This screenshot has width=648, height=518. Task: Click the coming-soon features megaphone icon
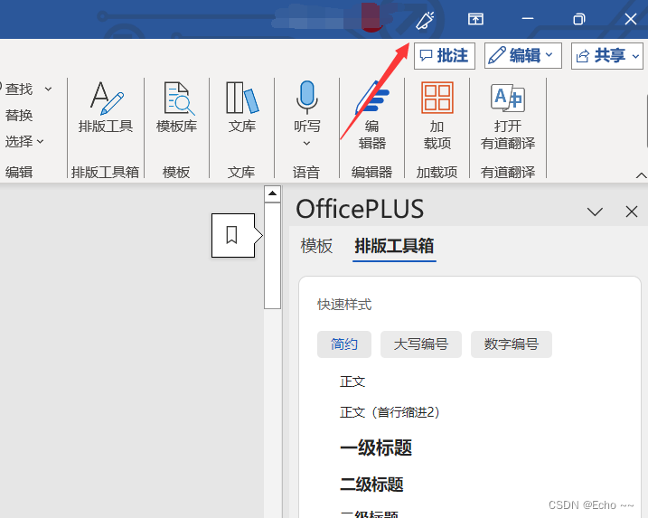pos(425,20)
